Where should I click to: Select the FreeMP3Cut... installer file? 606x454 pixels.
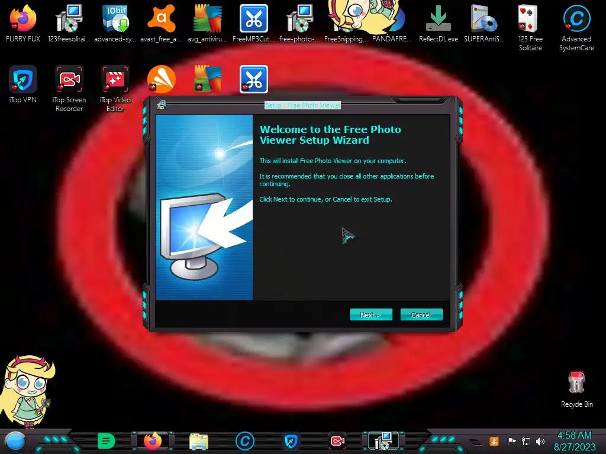click(253, 23)
